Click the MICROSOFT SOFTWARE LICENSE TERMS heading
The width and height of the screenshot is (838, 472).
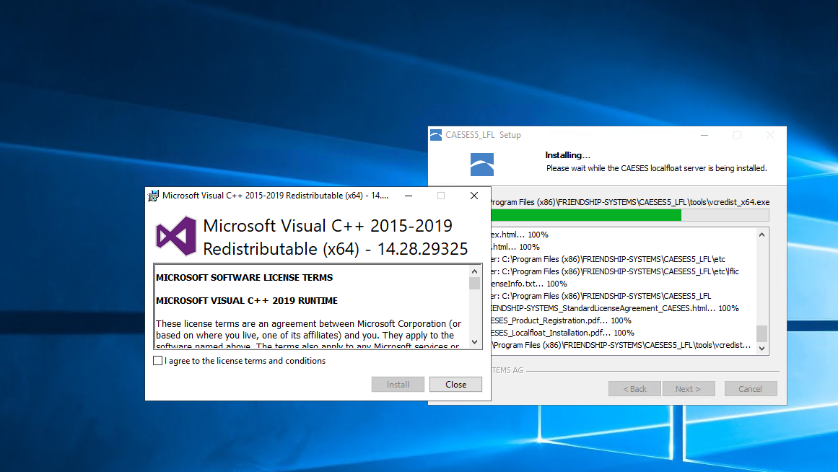(244, 277)
